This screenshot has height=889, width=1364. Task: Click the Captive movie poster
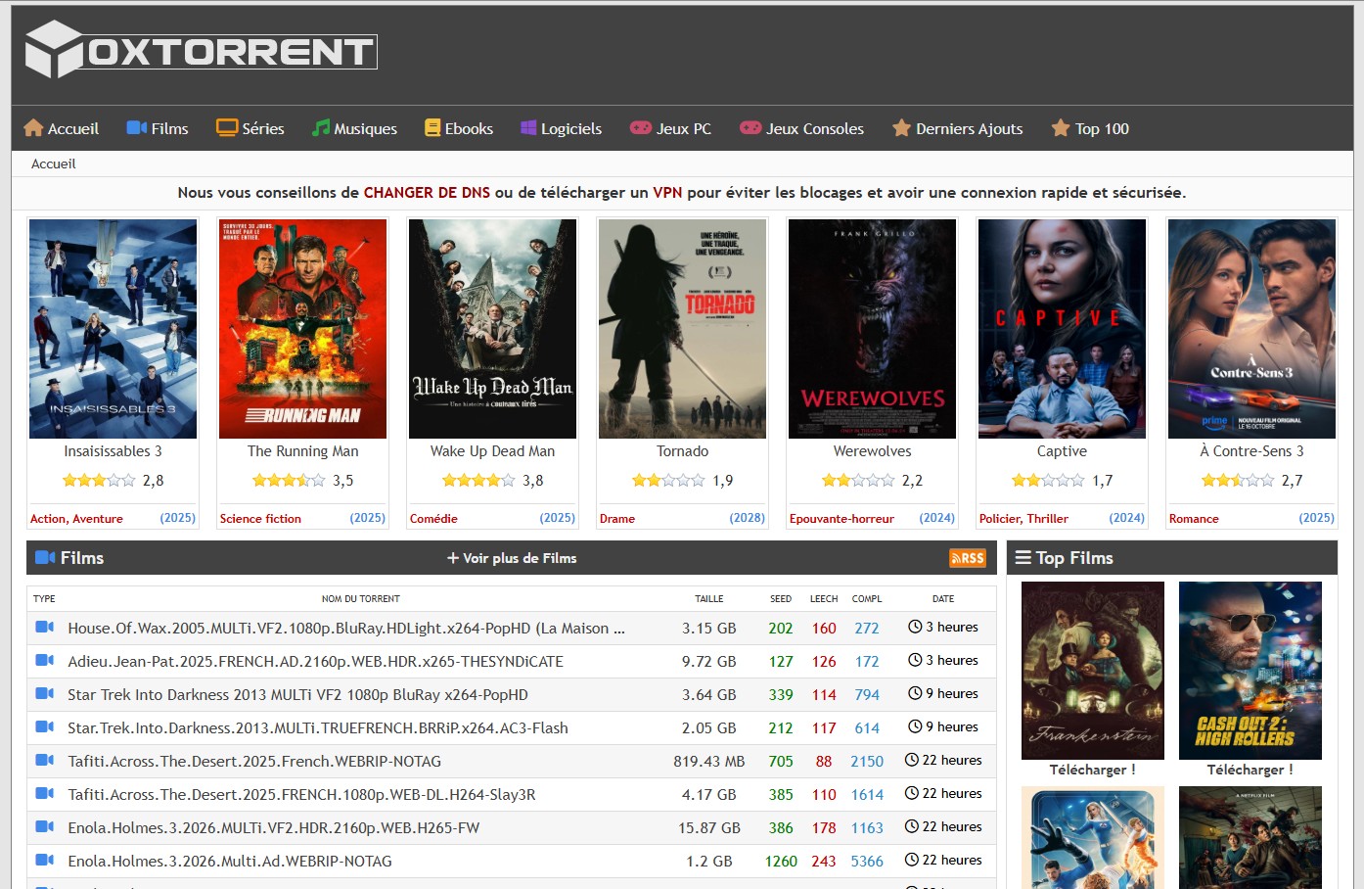[1063, 329]
